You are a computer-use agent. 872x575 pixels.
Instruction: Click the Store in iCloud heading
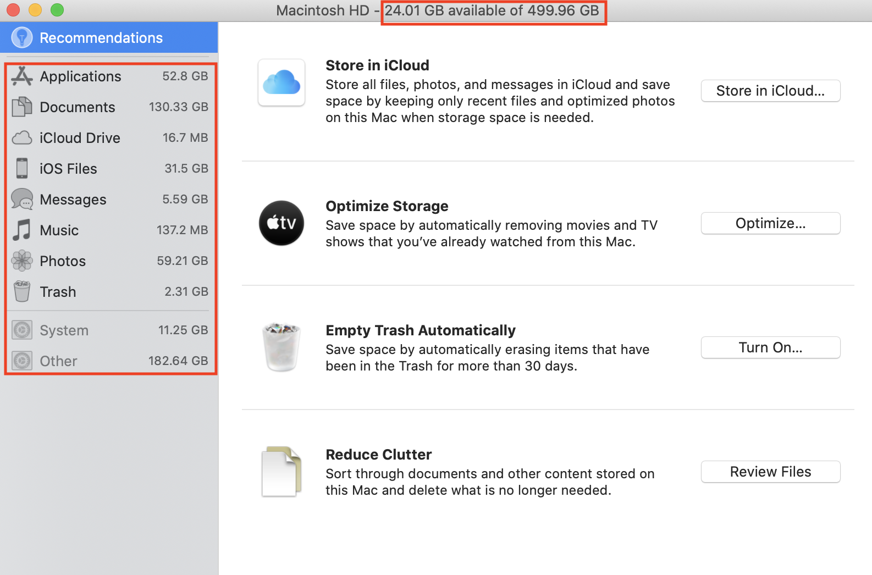click(377, 65)
